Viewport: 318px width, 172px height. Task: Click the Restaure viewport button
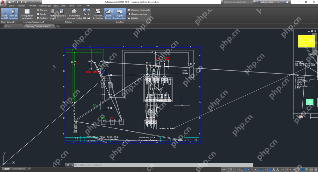pyautogui.click(x=42, y=18)
